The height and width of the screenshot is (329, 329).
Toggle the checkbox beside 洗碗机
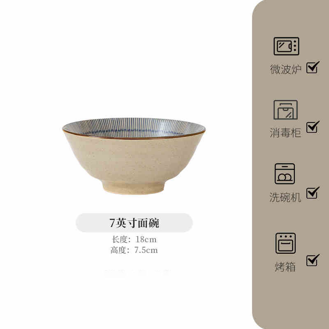[313, 192]
